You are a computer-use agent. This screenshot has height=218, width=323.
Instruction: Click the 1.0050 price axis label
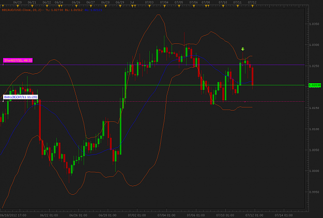click(314, 150)
